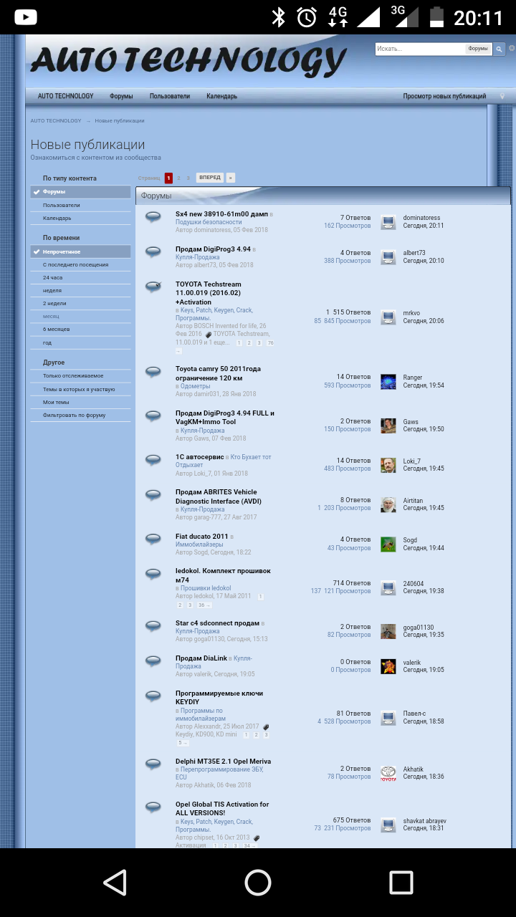The height and width of the screenshot is (917, 516).
Task: Open advanced search gear icon
Action: (512, 49)
